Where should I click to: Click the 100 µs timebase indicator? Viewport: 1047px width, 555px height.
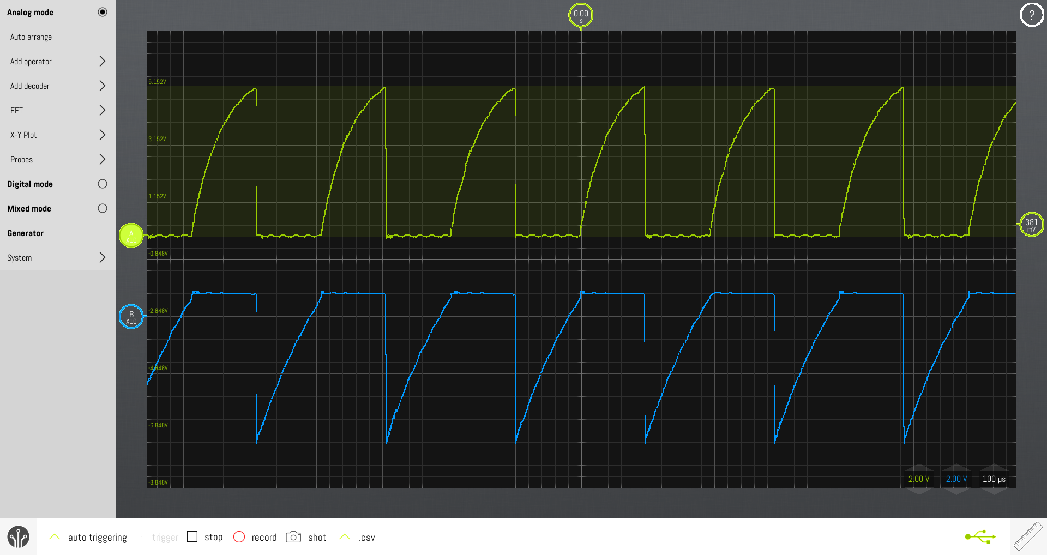coord(994,479)
